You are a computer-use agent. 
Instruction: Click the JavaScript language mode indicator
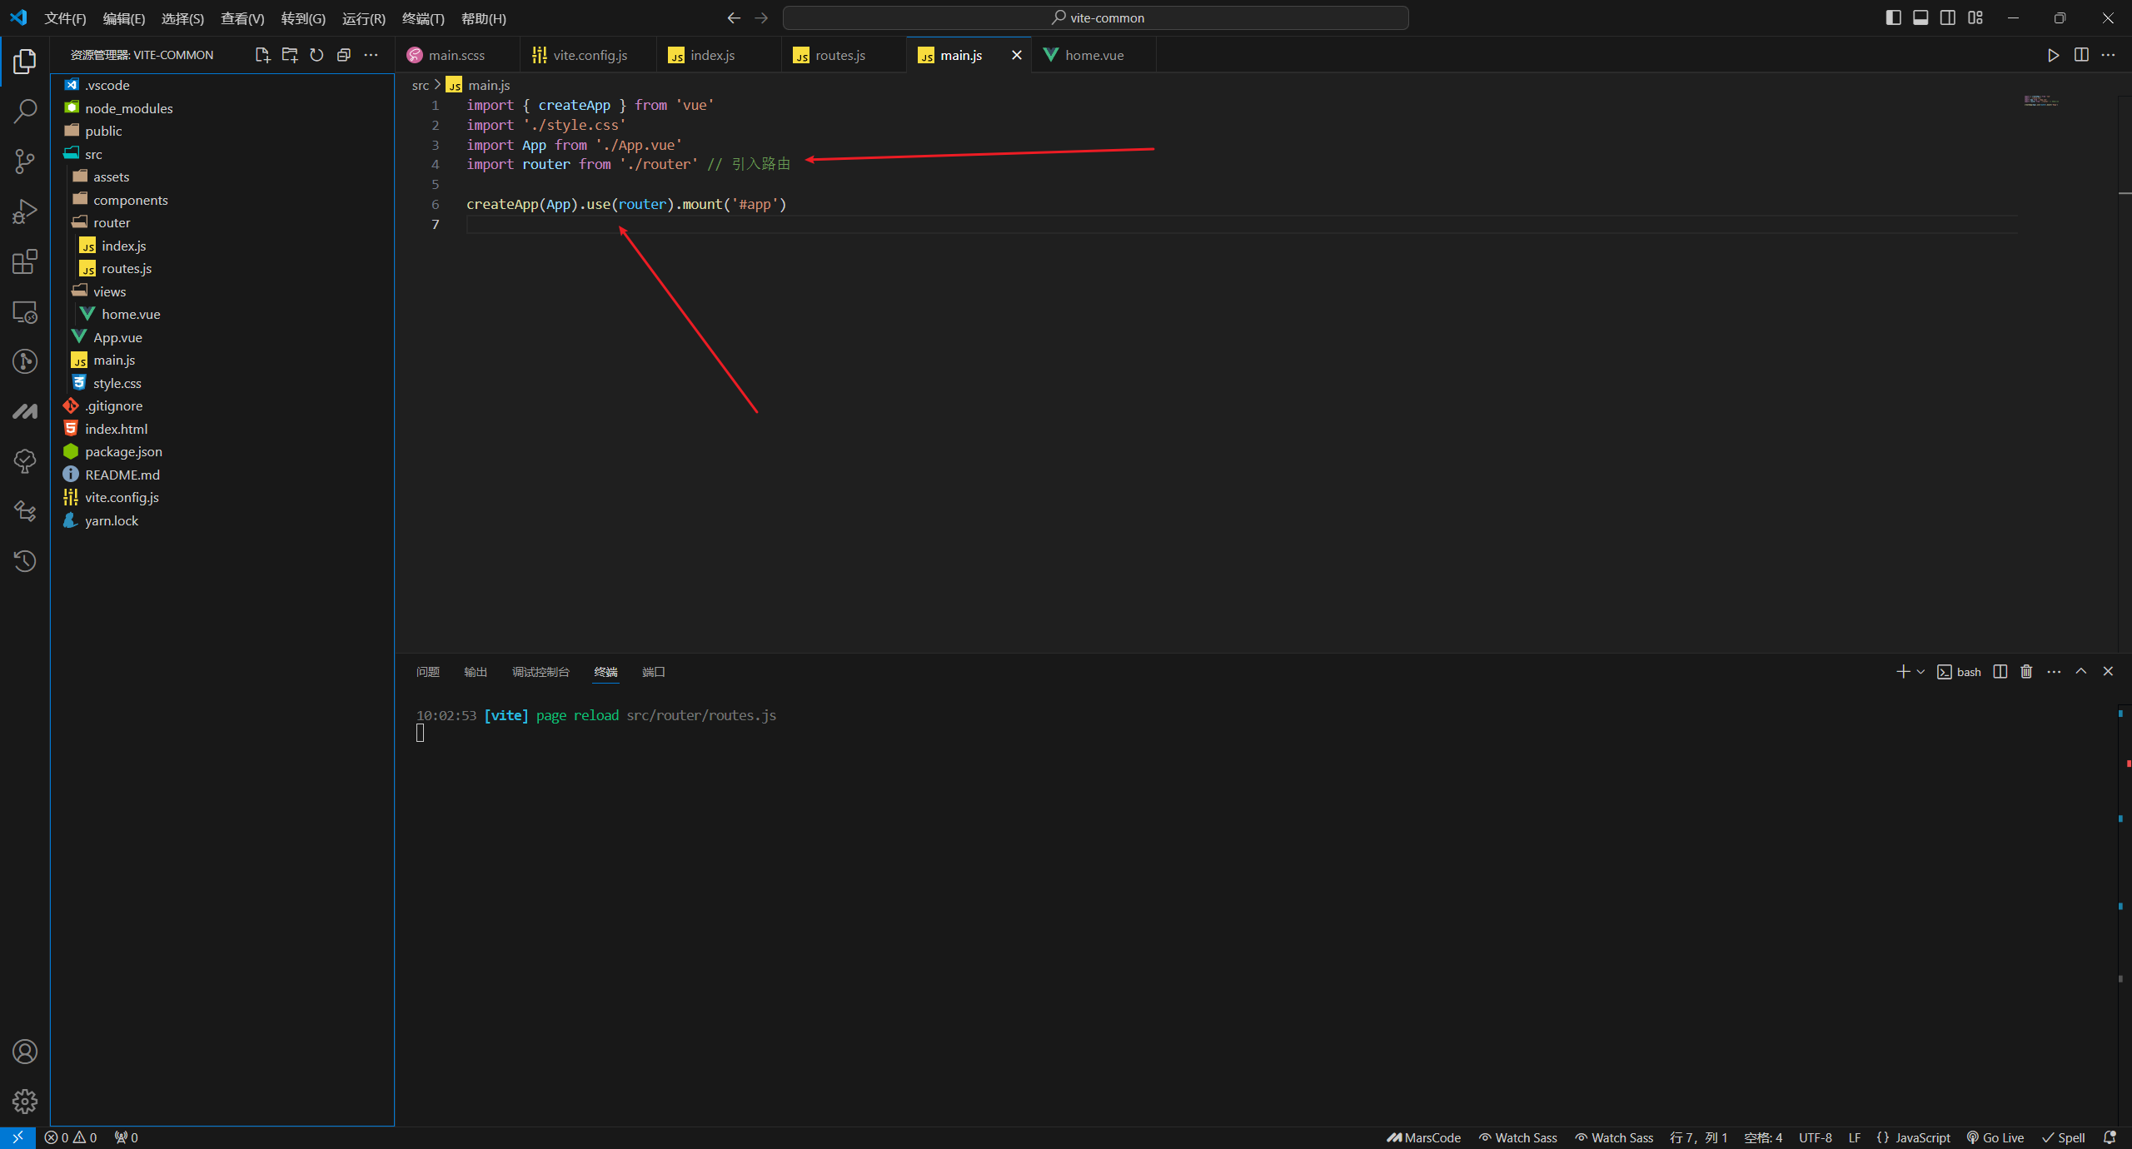click(1914, 1137)
